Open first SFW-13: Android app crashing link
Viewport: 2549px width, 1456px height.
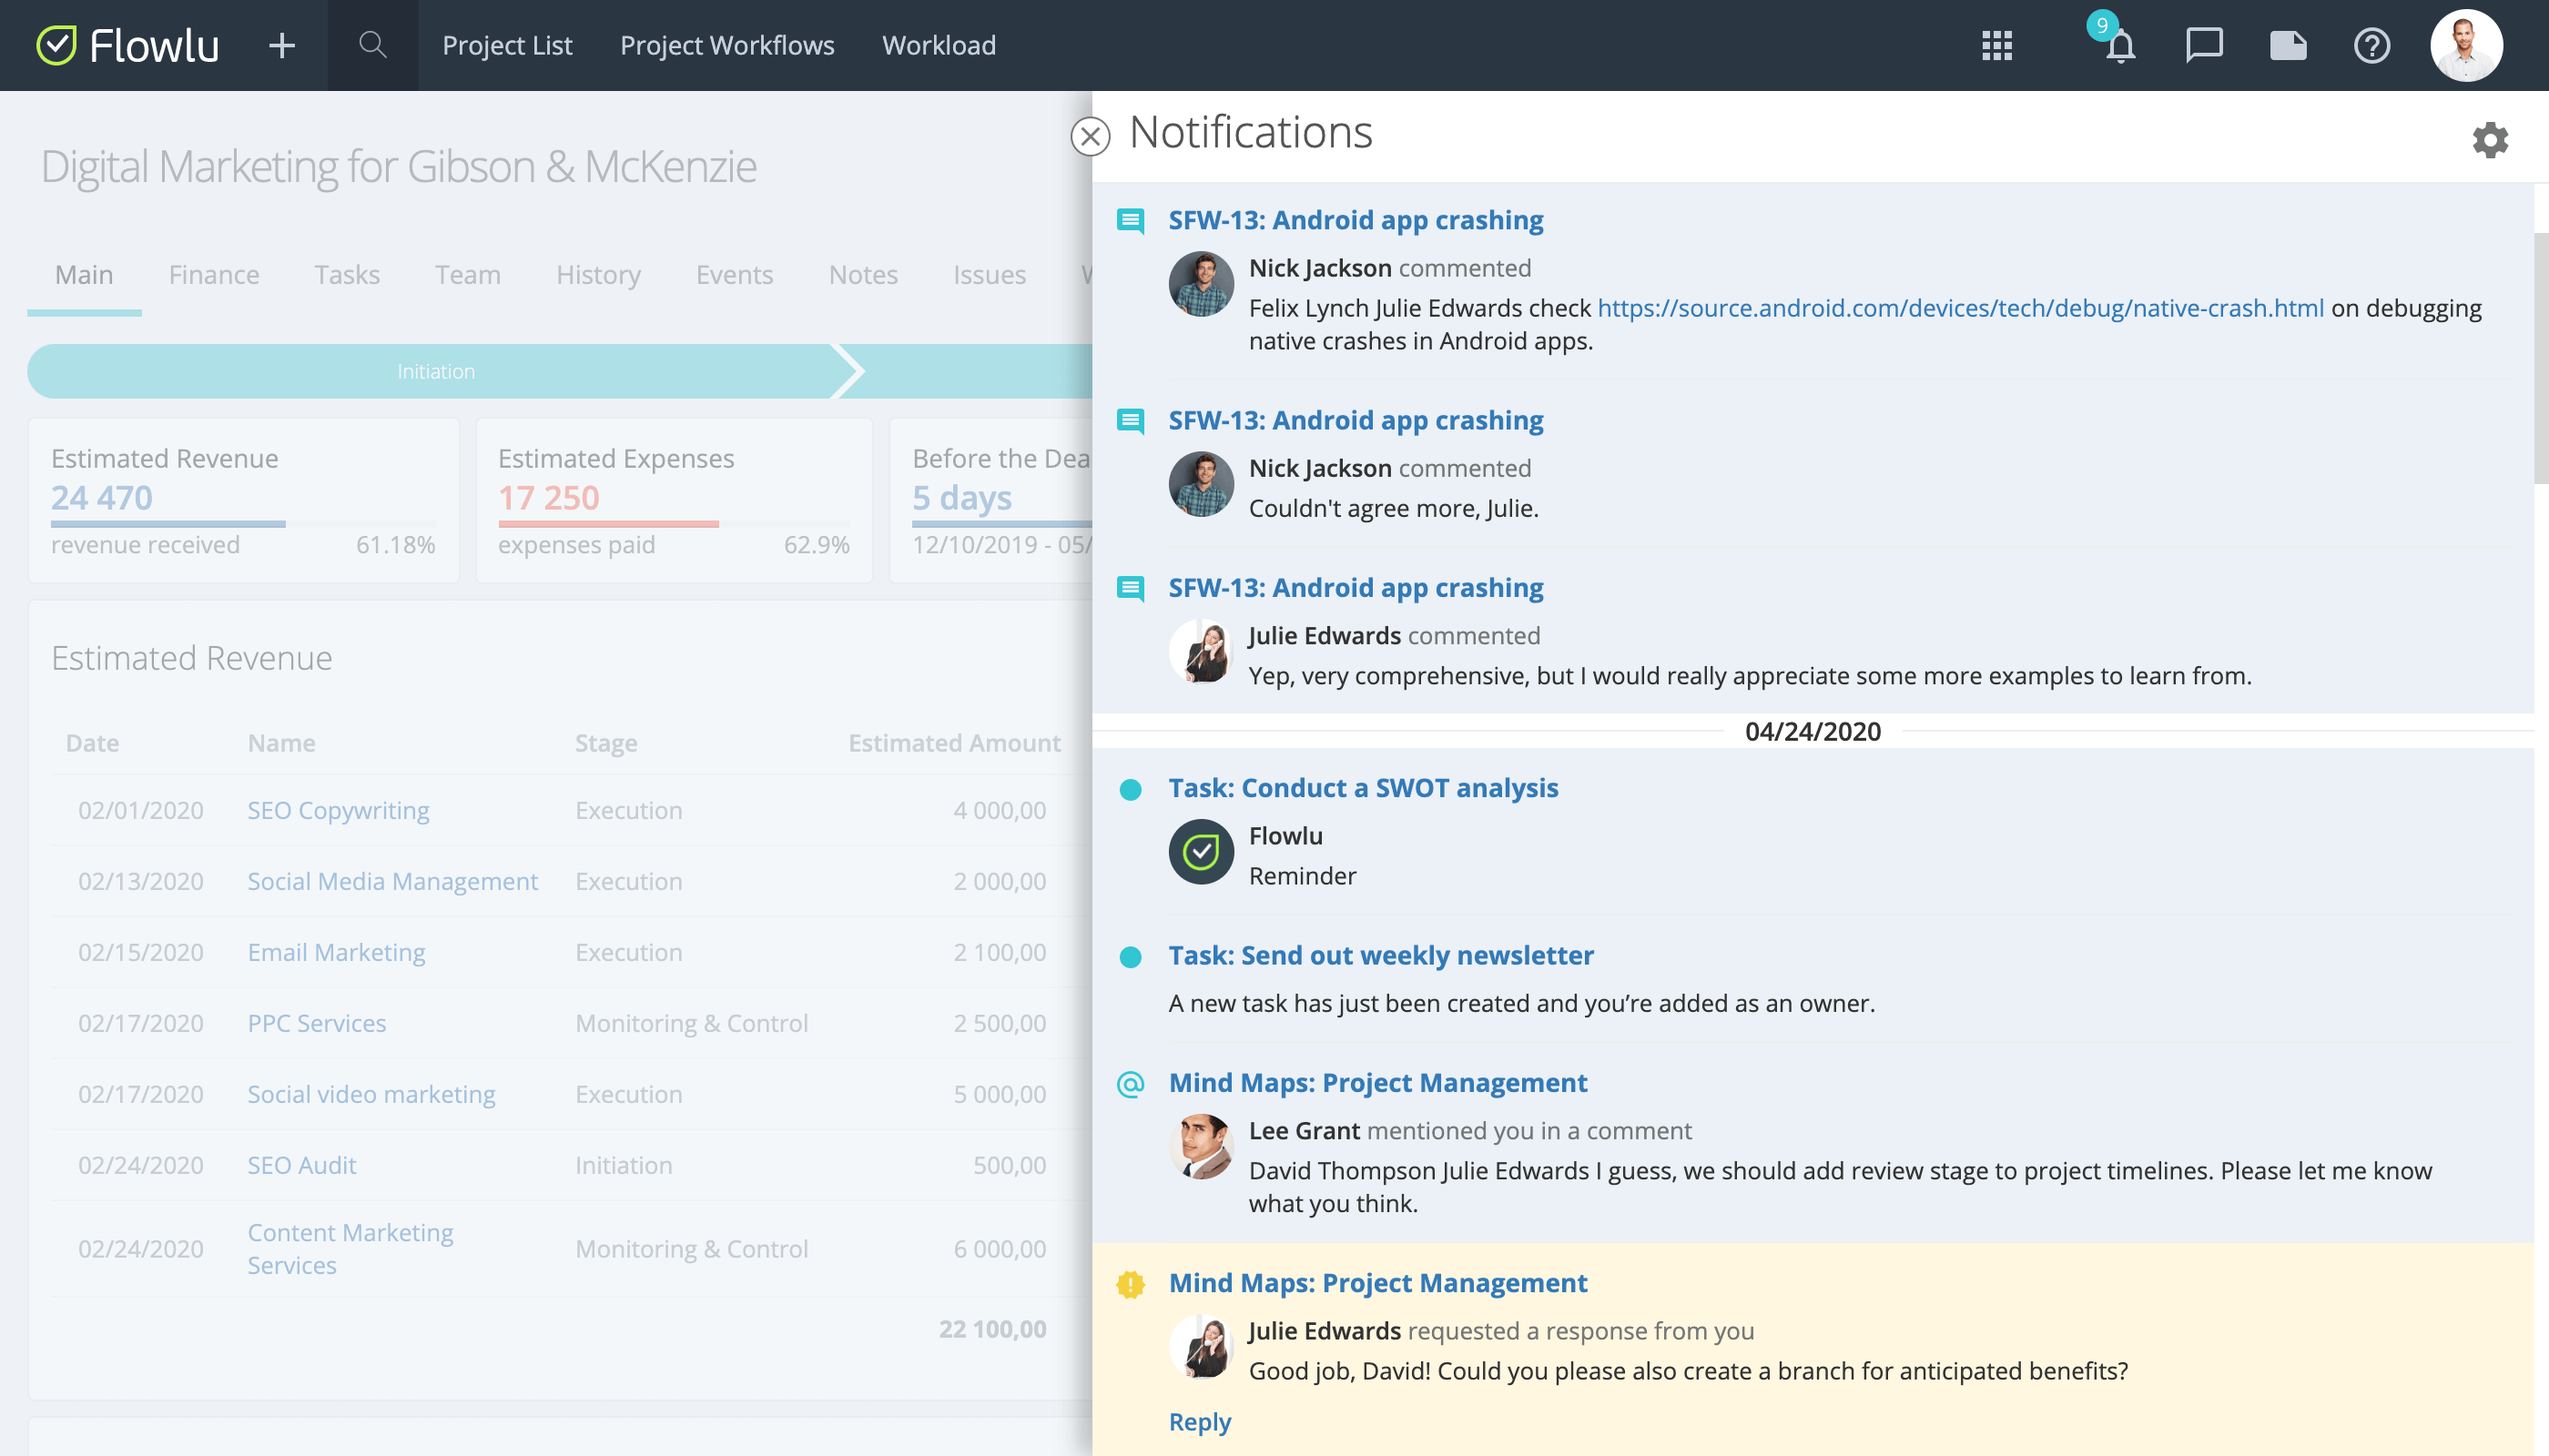click(1356, 220)
